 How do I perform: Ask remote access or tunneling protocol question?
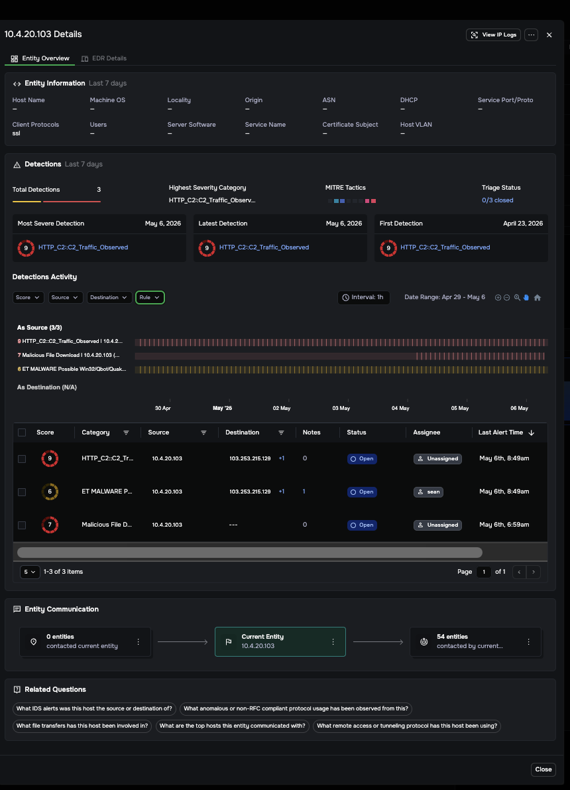tap(407, 726)
